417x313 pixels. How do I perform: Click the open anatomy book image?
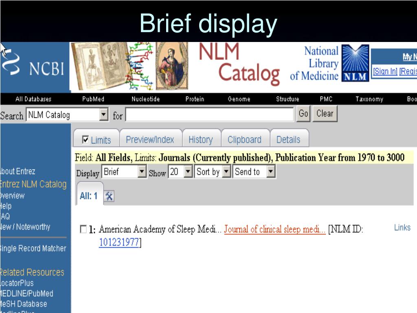click(101, 66)
